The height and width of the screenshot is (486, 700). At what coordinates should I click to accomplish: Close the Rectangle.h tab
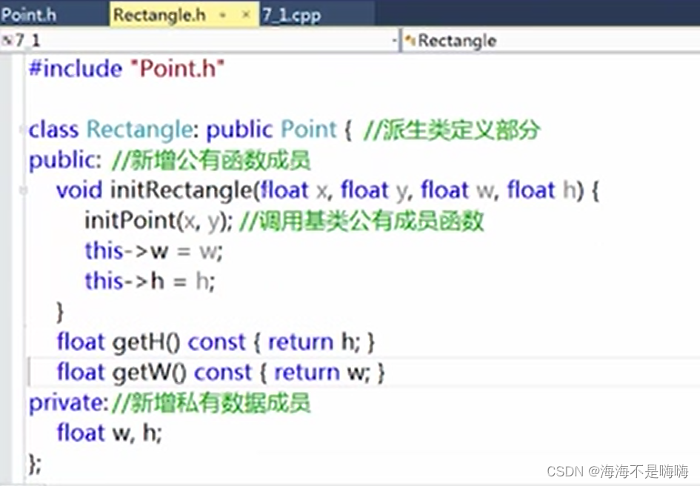[246, 15]
